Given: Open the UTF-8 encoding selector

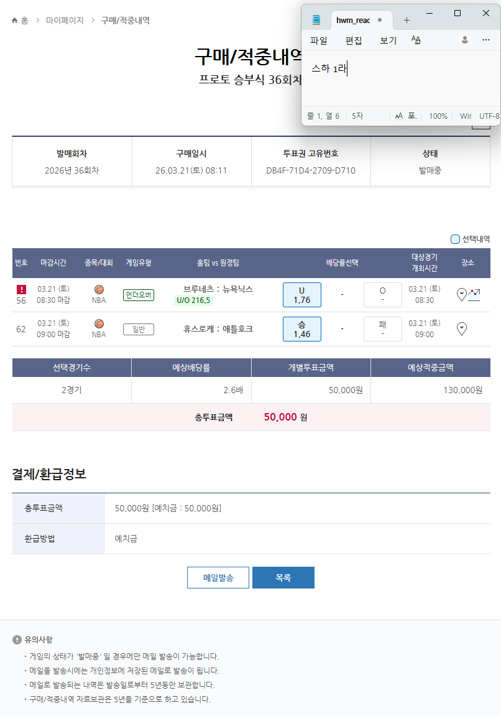Looking at the screenshot, I should tap(489, 116).
